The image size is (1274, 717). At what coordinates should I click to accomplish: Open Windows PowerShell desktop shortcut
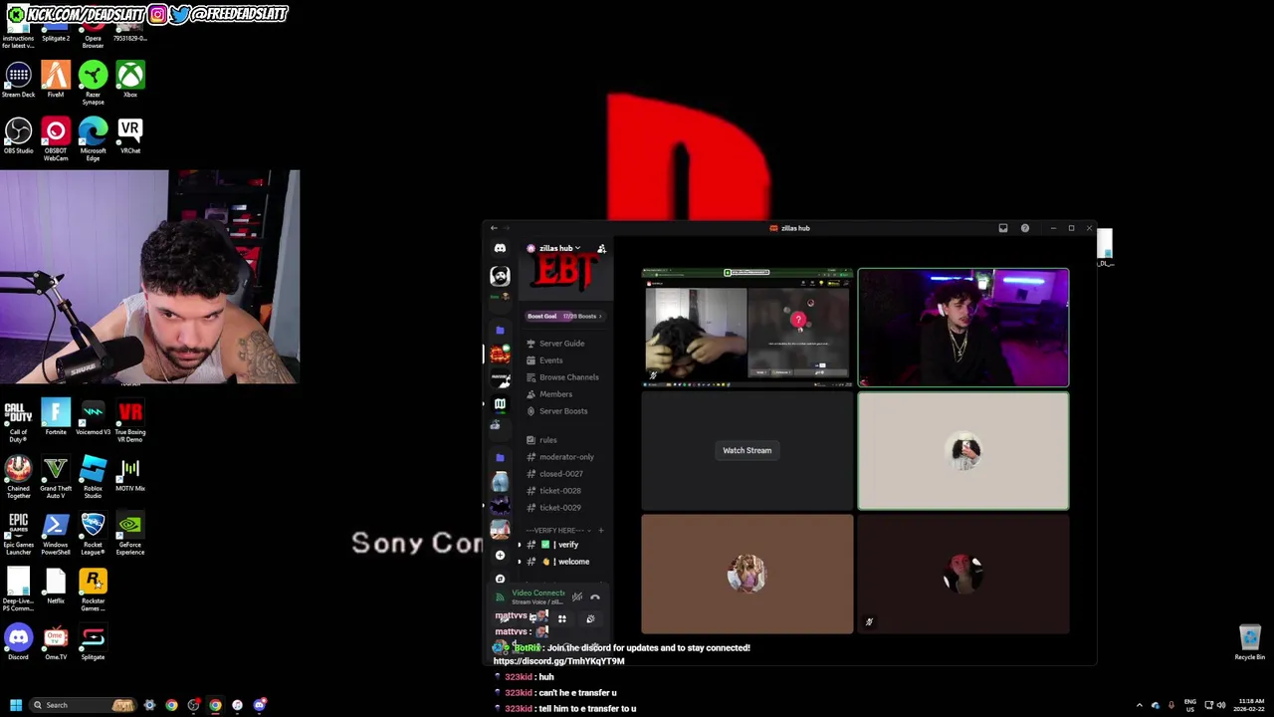click(x=56, y=533)
